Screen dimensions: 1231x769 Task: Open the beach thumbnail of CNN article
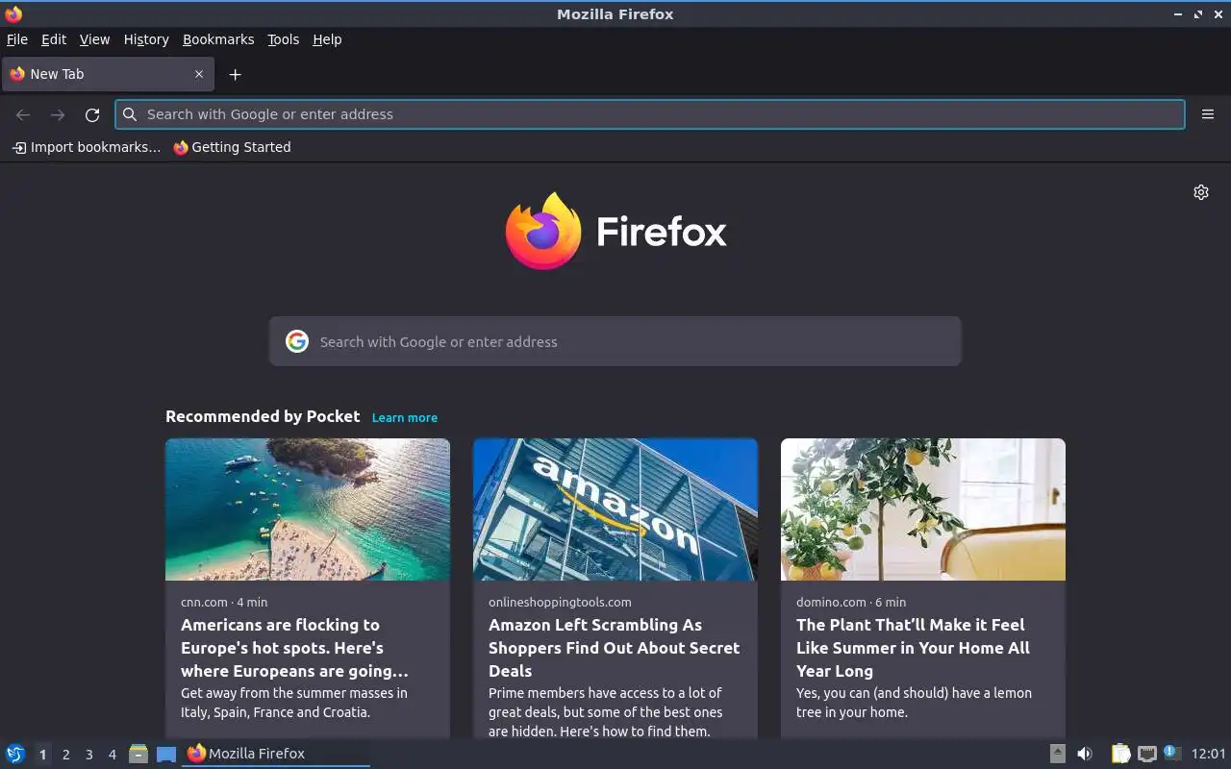tap(308, 509)
